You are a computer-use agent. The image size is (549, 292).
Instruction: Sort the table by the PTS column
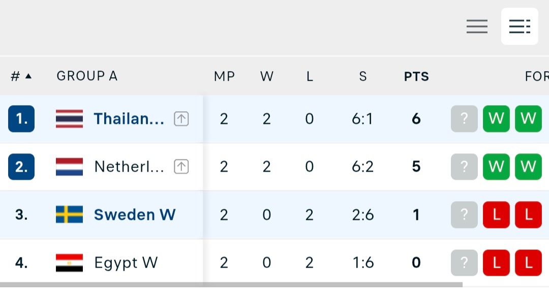click(416, 76)
